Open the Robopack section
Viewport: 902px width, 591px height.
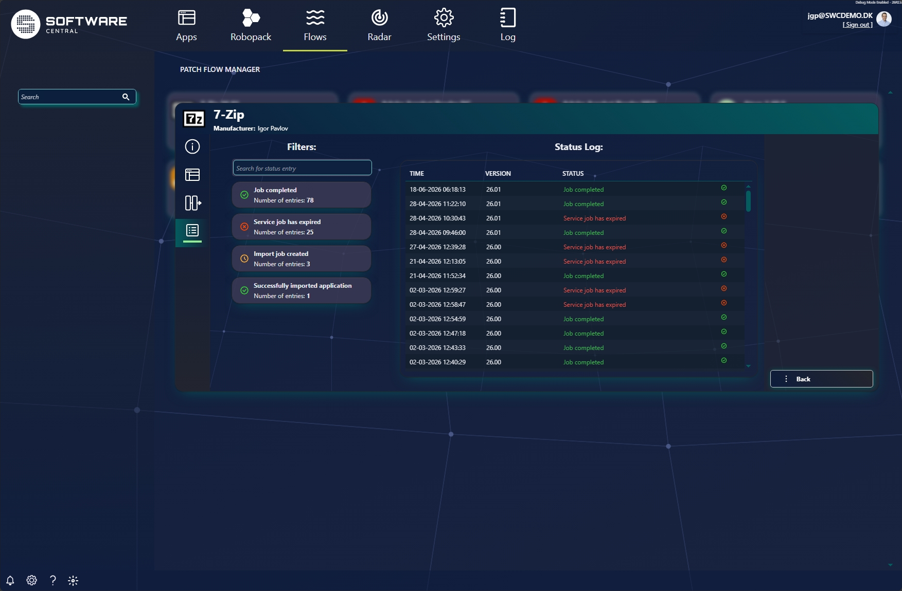tap(251, 26)
